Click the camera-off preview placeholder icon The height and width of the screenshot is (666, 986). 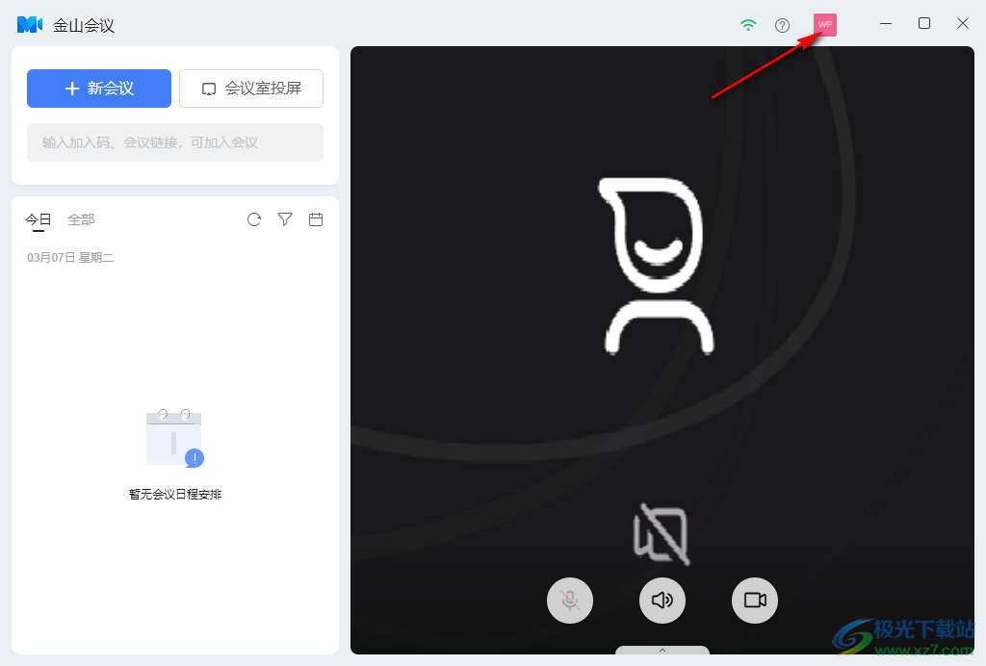click(662, 534)
